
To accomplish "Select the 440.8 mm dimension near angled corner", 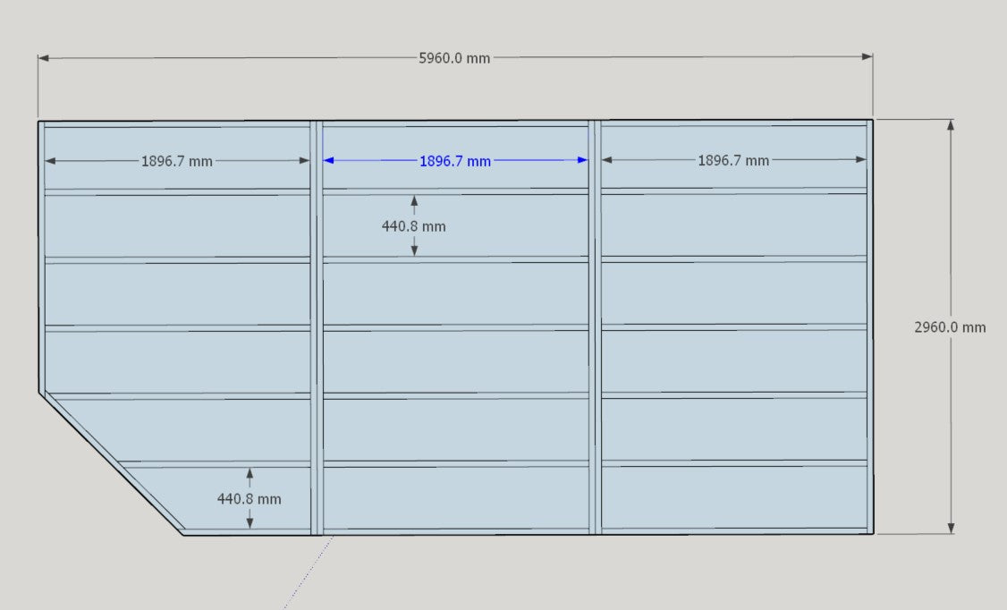I will [x=249, y=498].
